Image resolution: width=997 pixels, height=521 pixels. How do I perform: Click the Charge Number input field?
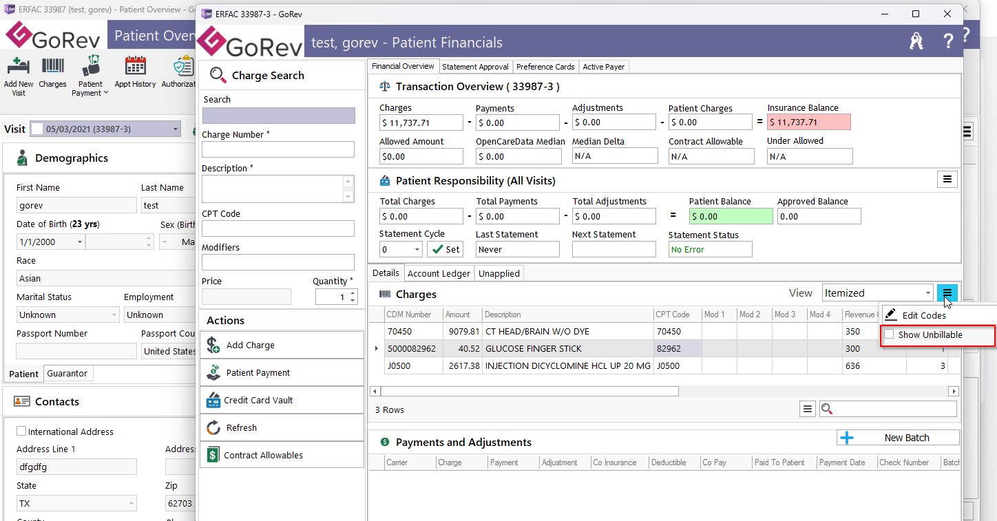point(278,149)
